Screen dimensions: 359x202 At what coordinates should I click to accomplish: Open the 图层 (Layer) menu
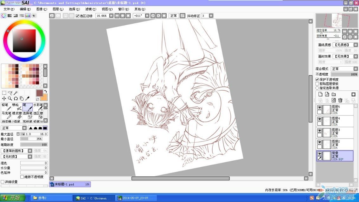pyautogui.click(x=58, y=9)
